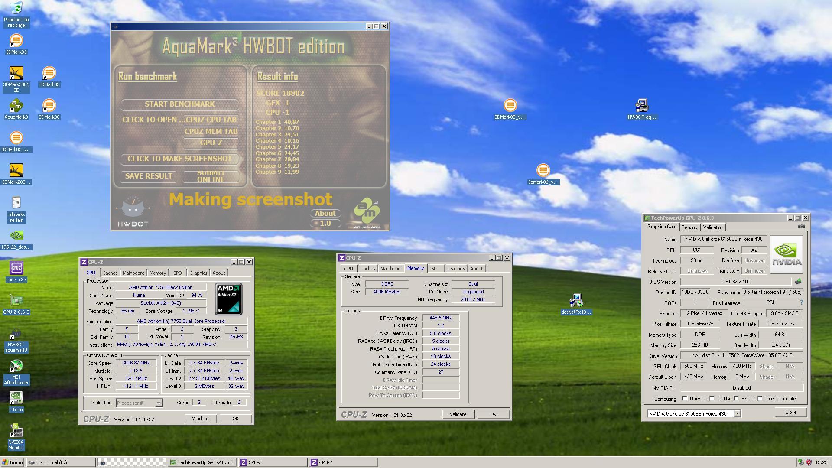Click Close button in GPU-Z
Viewport: 832px width, 468px height.
pyautogui.click(x=791, y=412)
